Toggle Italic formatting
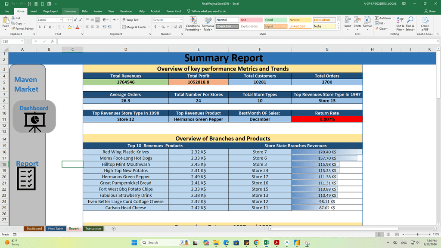 coord(45,27)
